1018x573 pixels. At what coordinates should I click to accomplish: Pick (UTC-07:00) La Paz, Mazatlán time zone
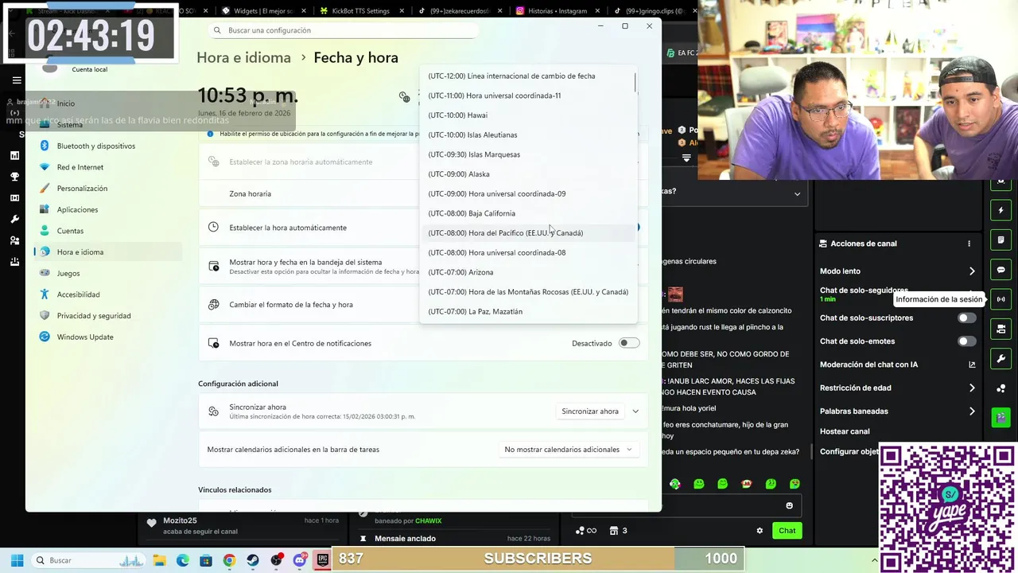coord(528,312)
